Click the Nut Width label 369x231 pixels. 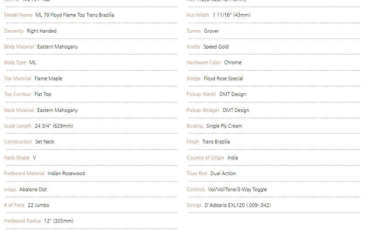198,15
